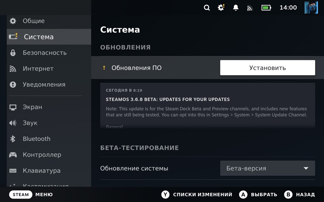
Task: Click speaker icon beside Звук
Action: 13,123
